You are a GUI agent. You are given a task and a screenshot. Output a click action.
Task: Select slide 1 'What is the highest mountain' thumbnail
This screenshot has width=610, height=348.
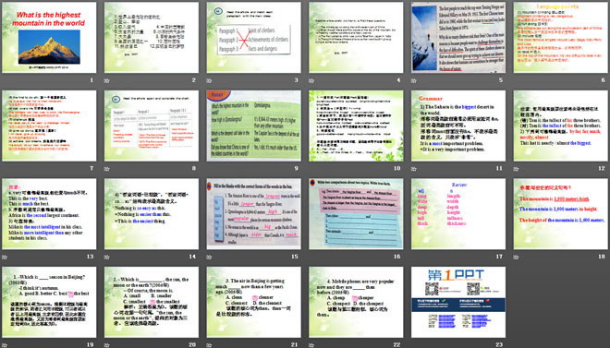pos(49,37)
